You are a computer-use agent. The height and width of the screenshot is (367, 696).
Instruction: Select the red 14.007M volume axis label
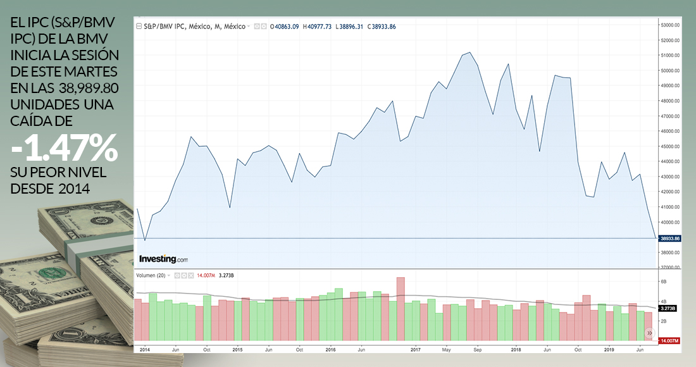pyautogui.click(x=668, y=340)
